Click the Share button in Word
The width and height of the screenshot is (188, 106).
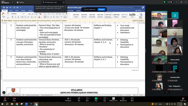[x=138, y=11]
